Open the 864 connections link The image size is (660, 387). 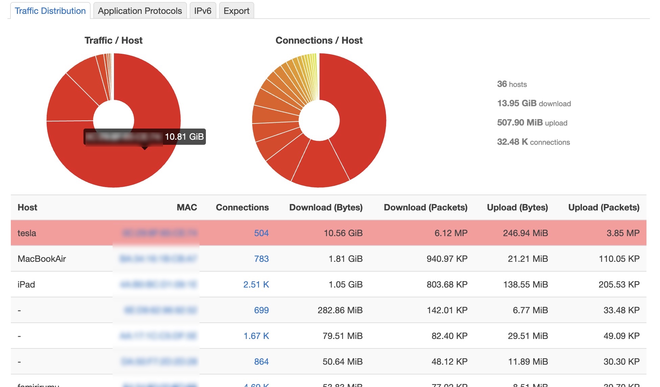pos(261,362)
